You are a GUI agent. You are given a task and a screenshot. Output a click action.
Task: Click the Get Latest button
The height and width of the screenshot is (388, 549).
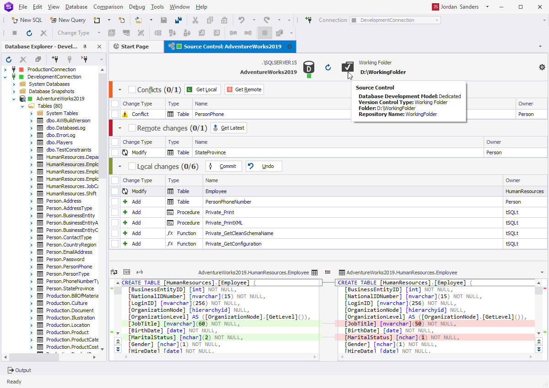click(229, 128)
